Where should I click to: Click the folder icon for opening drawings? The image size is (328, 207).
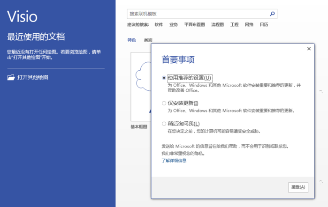[11, 77]
